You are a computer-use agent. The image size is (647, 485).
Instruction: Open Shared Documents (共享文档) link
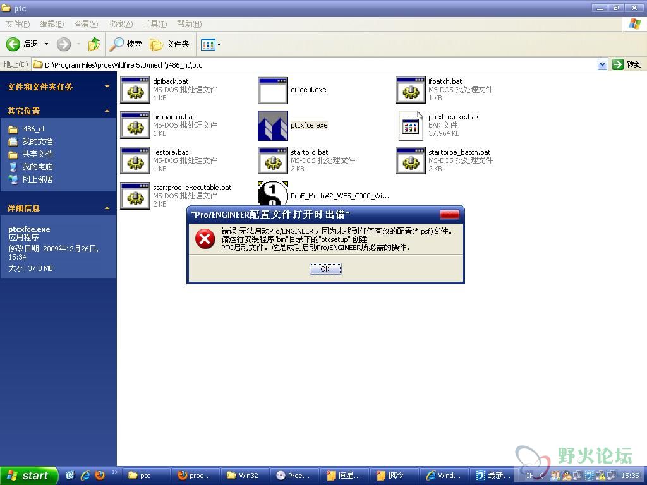click(37, 154)
